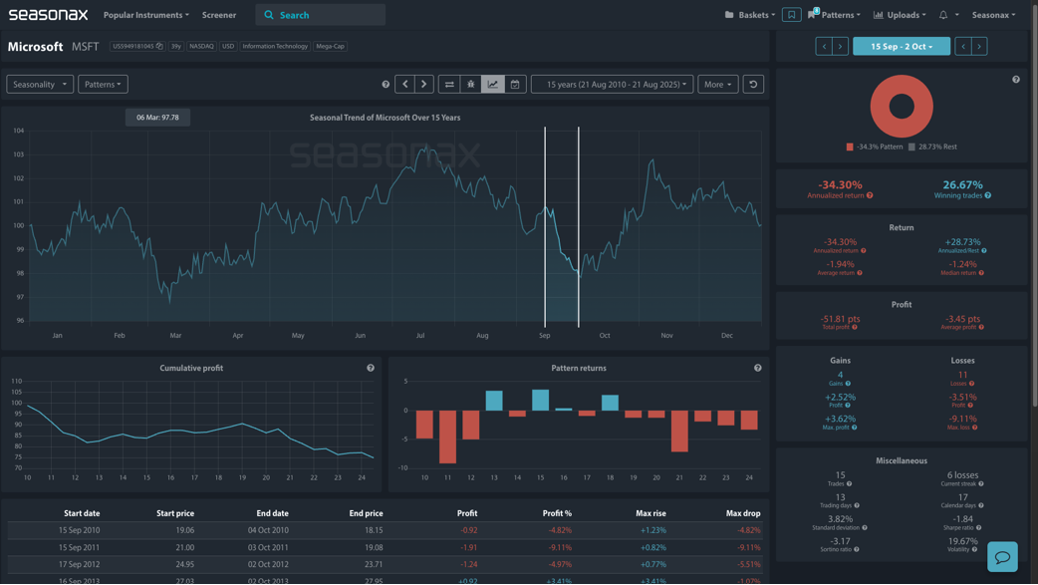Click the help icon beside Median return

click(981, 273)
